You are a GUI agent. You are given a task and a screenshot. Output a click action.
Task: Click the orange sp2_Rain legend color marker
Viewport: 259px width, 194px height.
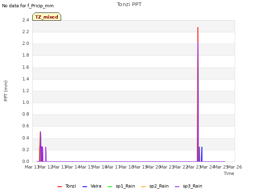coord(144,187)
